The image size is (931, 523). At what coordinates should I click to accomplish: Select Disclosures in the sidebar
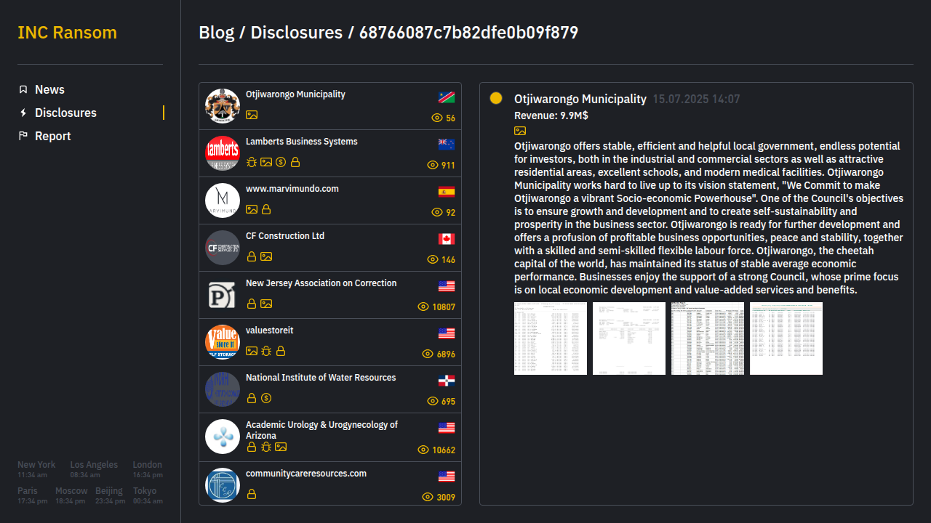65,113
